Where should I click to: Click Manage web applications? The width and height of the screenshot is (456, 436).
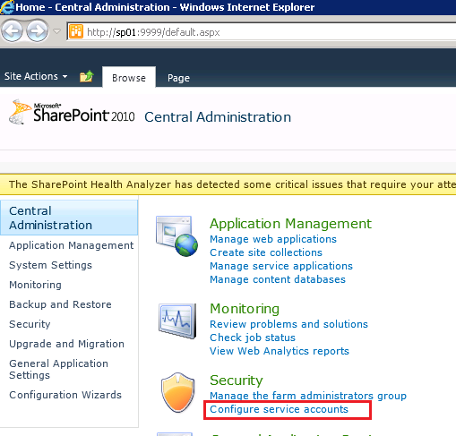[x=273, y=239]
